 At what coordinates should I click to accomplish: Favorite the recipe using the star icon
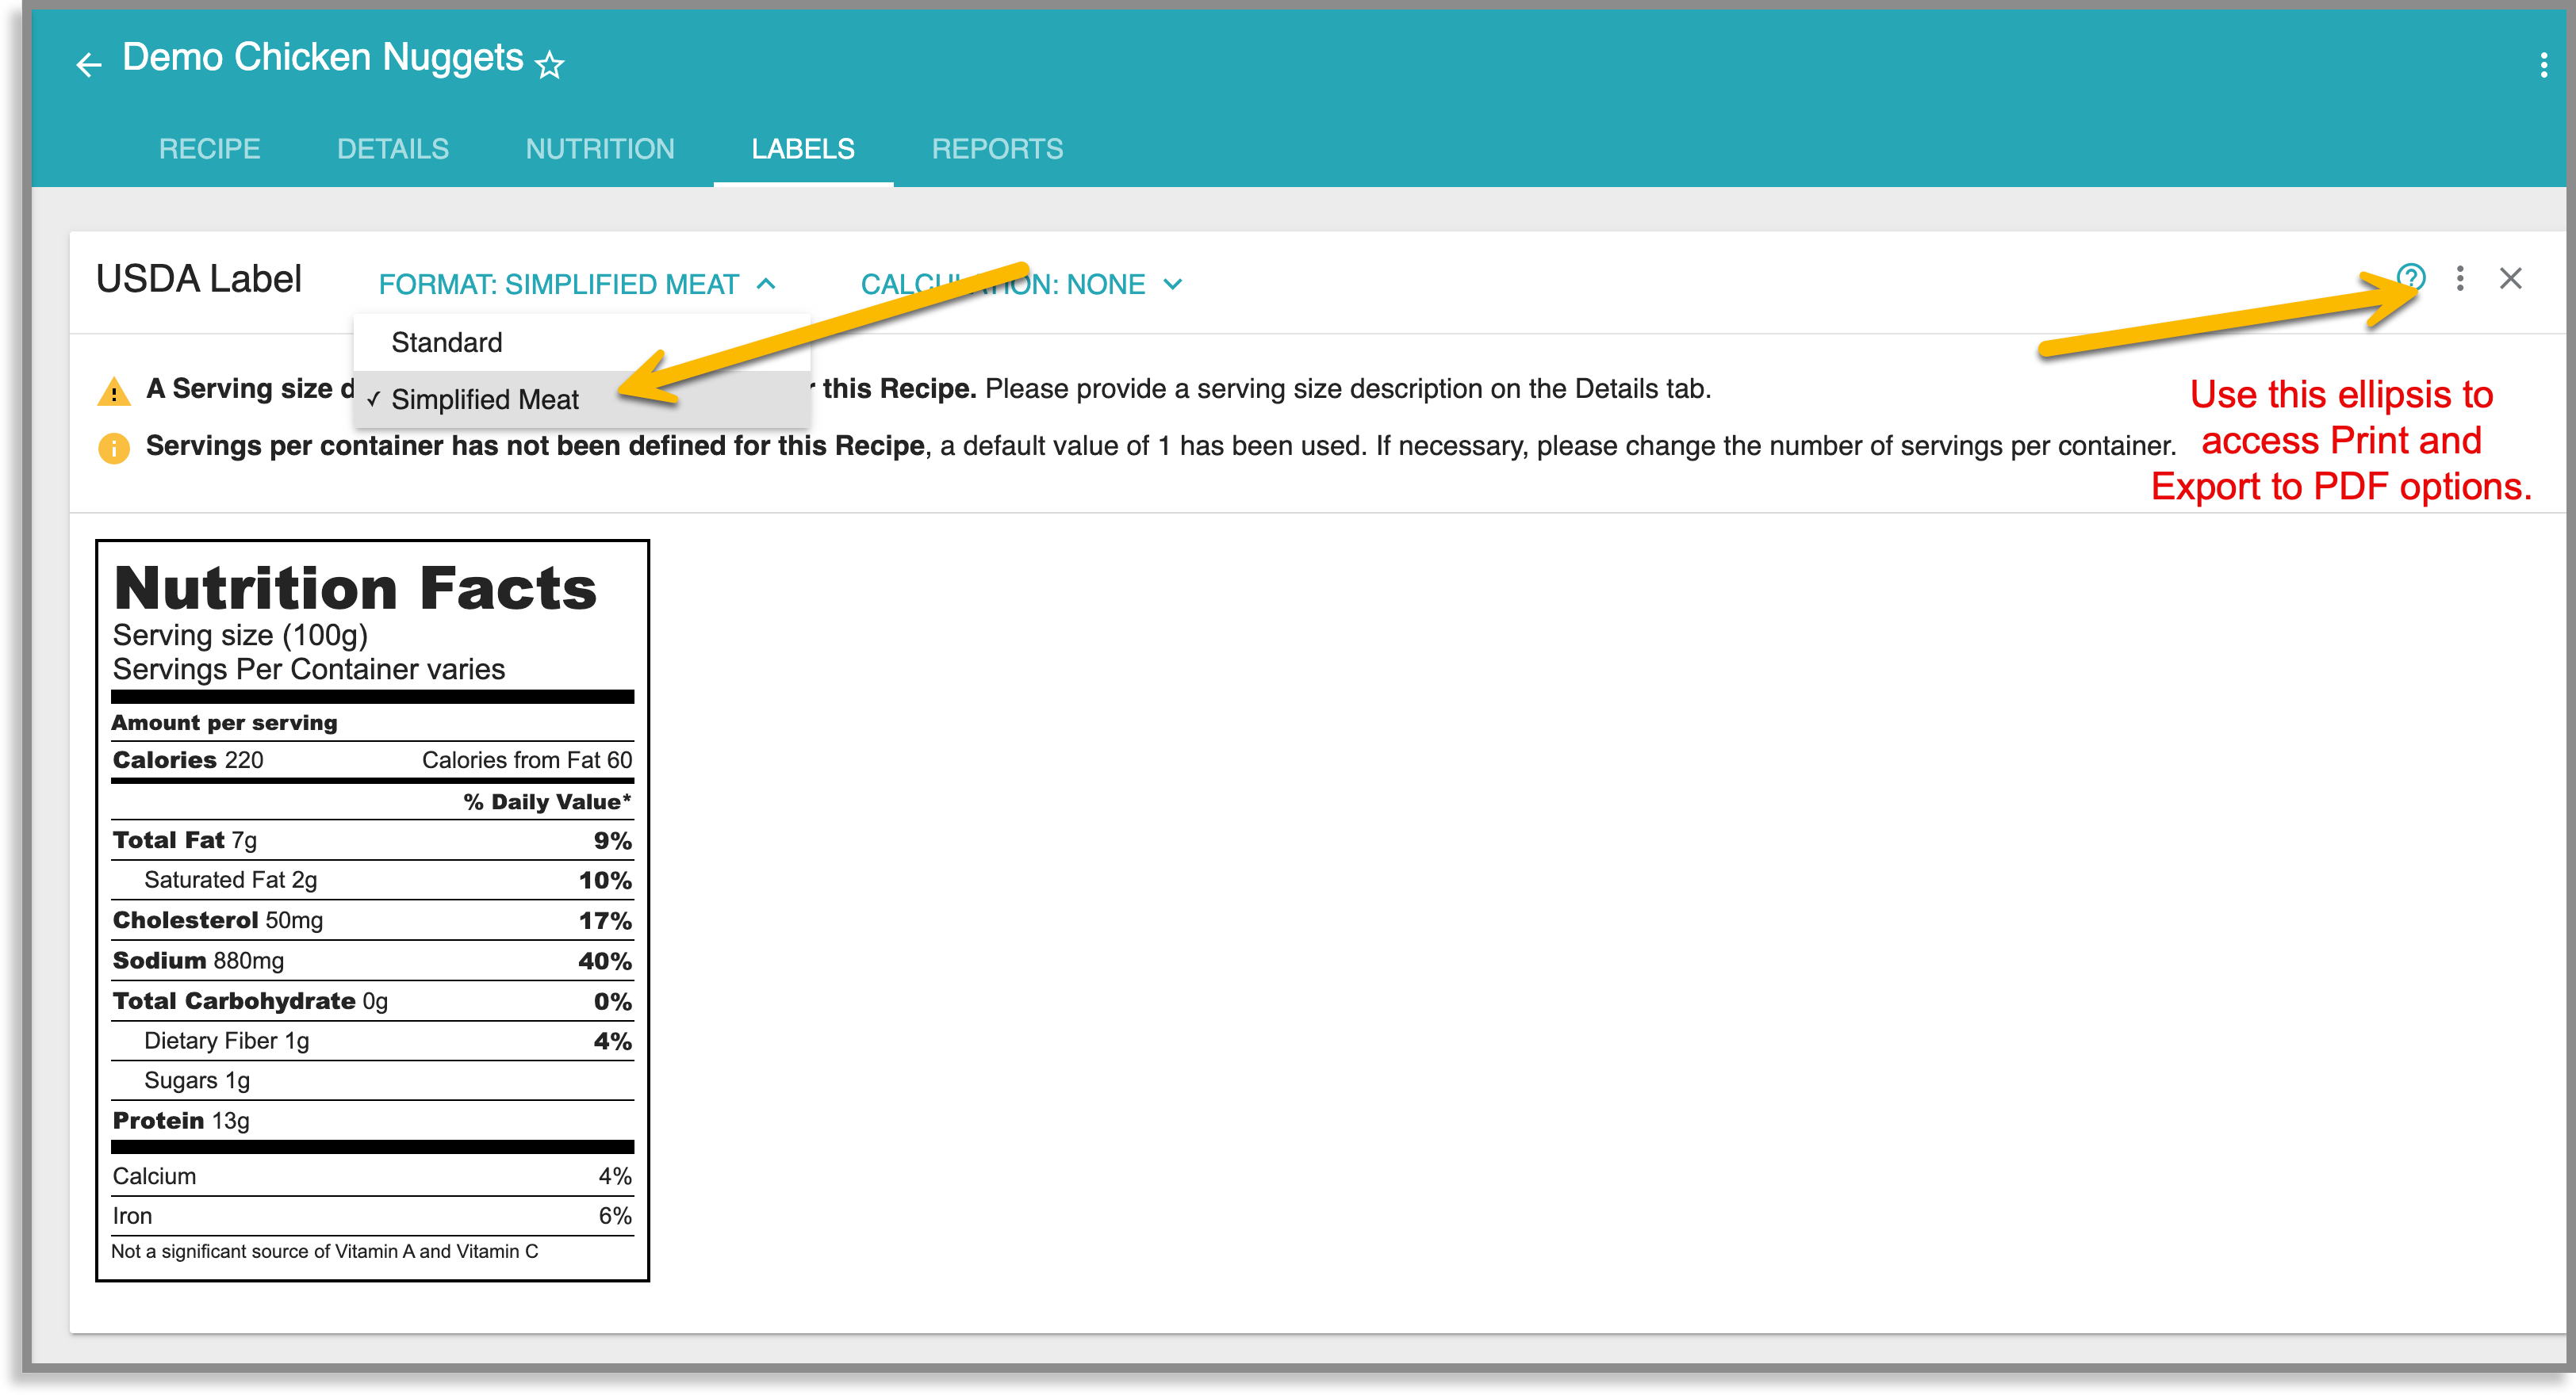tap(549, 66)
